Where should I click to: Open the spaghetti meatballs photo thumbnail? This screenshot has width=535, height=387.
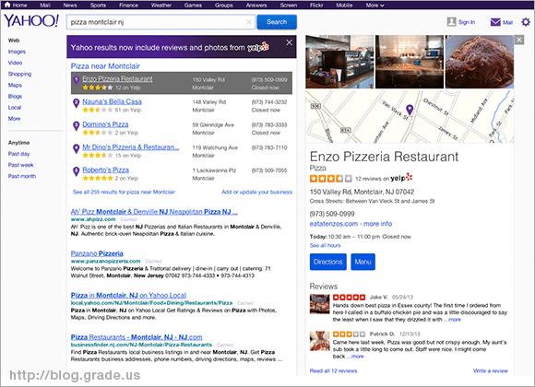click(480, 62)
